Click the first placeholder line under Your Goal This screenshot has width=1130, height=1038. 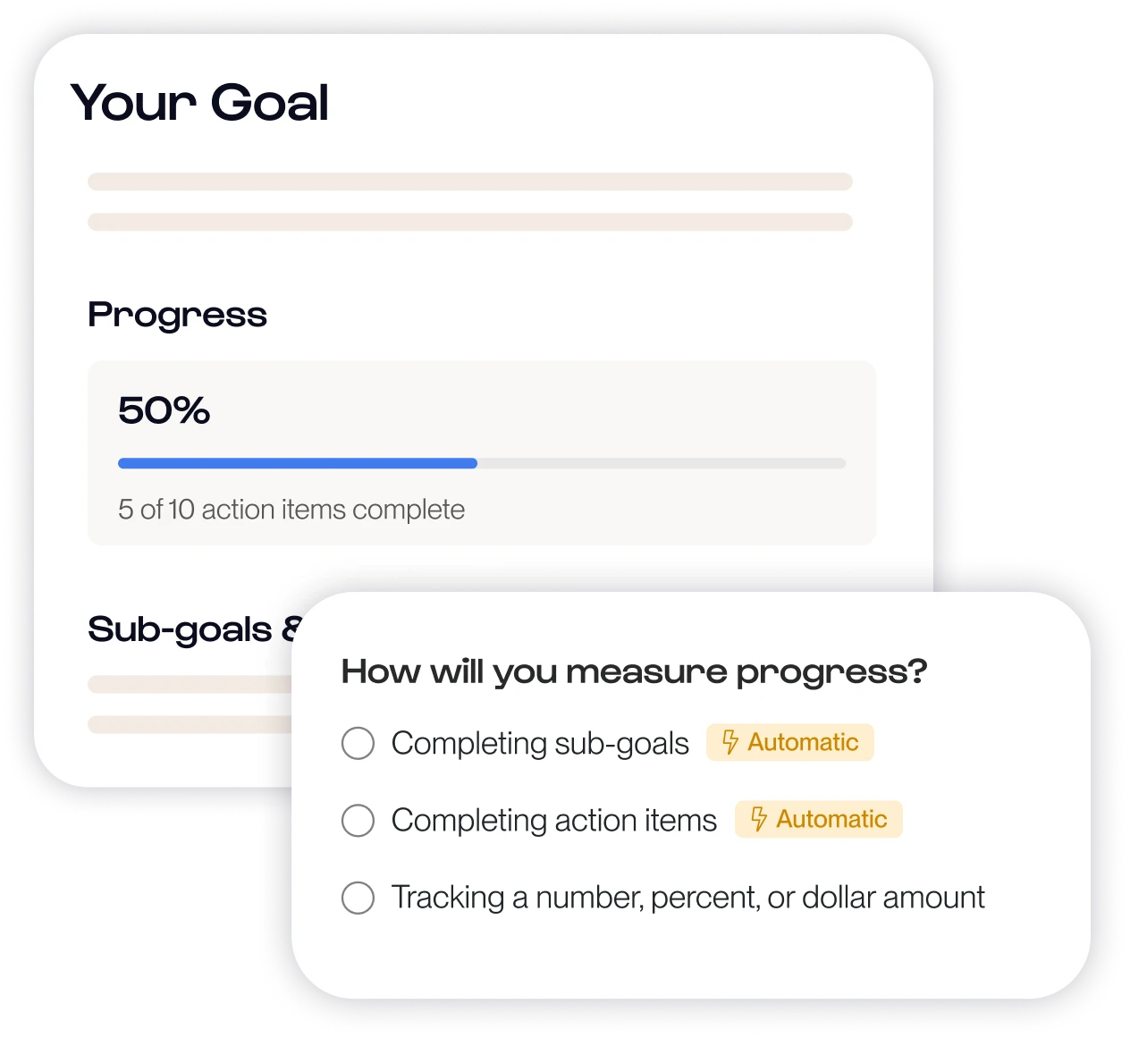pos(469,181)
